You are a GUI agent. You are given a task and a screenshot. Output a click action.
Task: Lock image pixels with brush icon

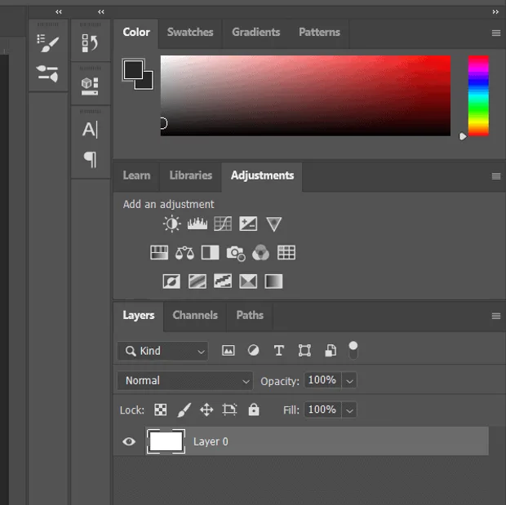(184, 410)
